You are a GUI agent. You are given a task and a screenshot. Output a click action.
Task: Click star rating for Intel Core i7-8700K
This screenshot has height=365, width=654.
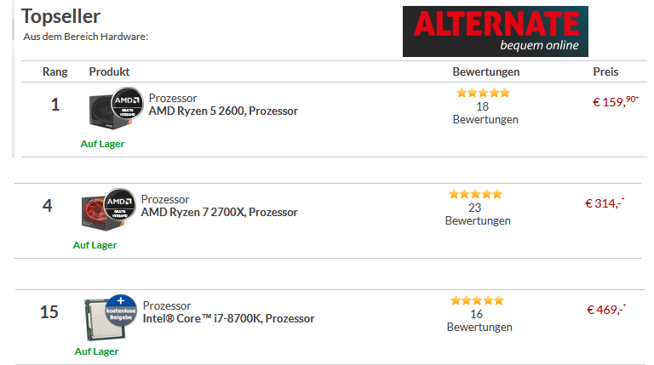477,300
